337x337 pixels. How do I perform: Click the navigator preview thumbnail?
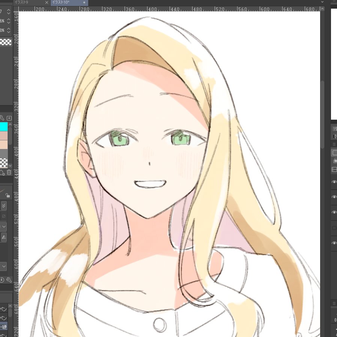pos(334,64)
